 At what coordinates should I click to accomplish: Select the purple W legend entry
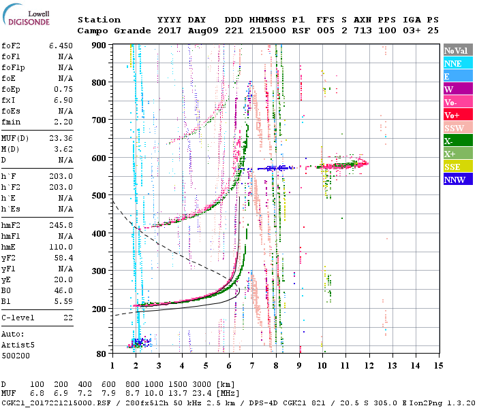pos(457,89)
